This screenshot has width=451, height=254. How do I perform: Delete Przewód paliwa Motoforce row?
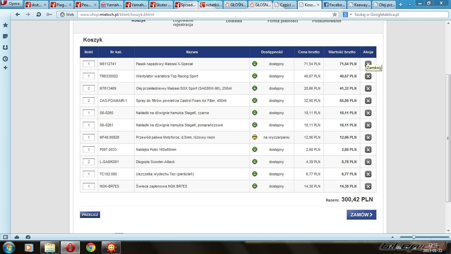pyautogui.click(x=368, y=137)
